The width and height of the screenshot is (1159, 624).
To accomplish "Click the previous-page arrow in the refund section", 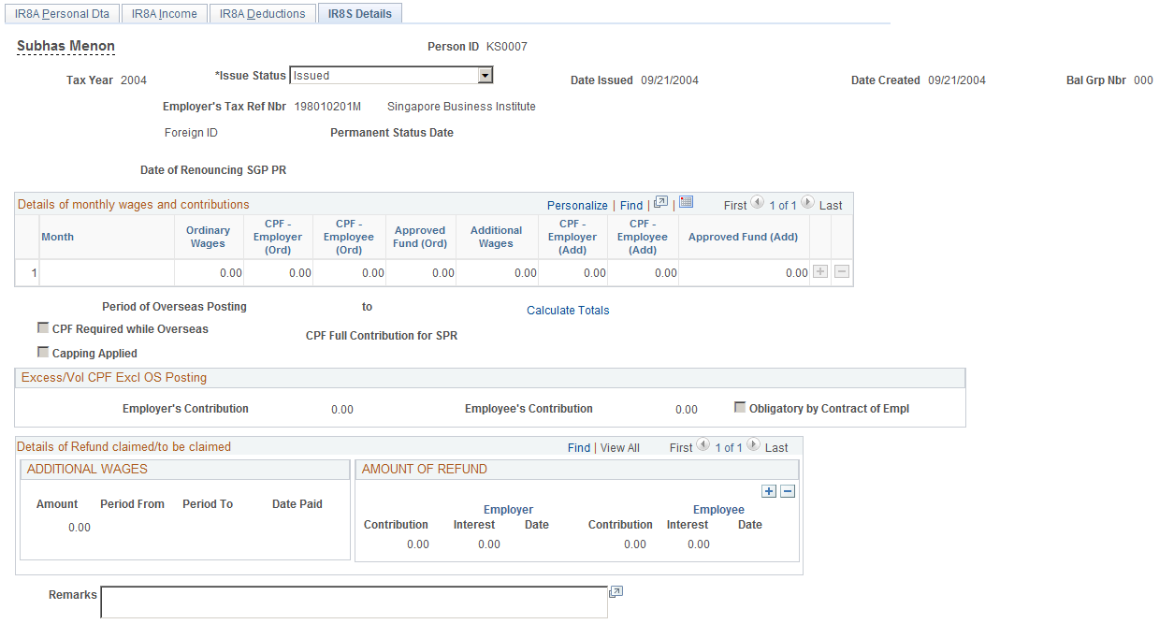I will [703, 446].
